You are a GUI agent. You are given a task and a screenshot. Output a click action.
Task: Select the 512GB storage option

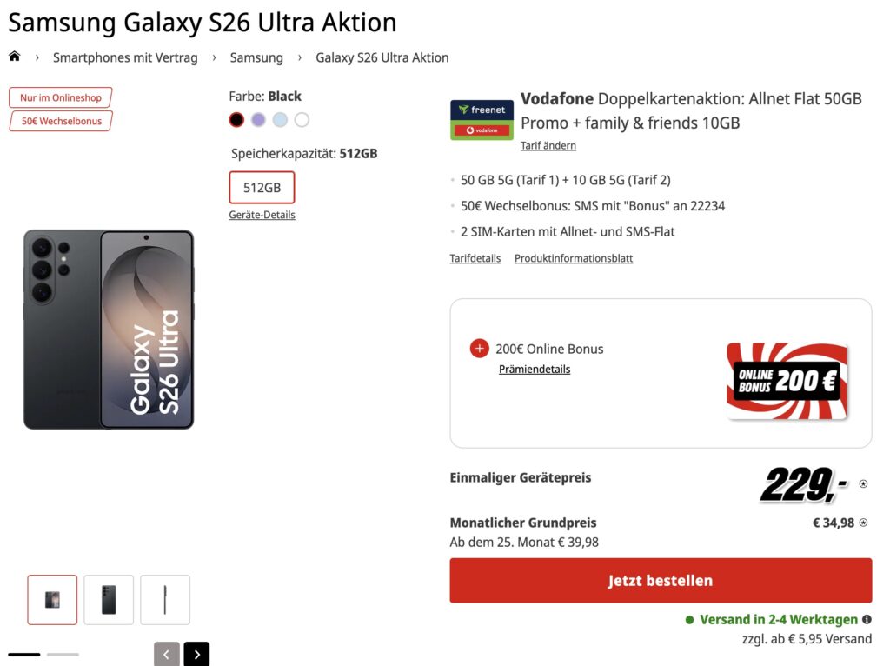(262, 188)
